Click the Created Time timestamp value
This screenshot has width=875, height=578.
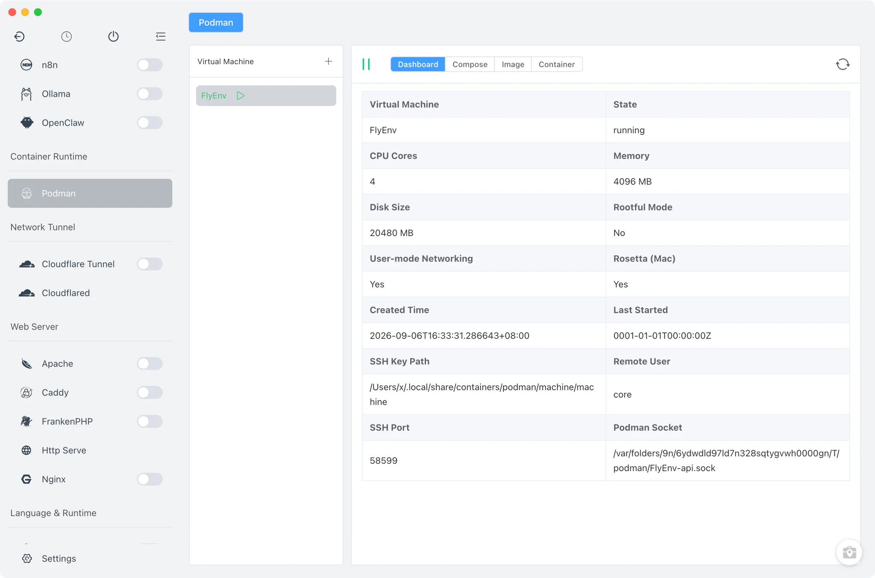[x=449, y=336]
